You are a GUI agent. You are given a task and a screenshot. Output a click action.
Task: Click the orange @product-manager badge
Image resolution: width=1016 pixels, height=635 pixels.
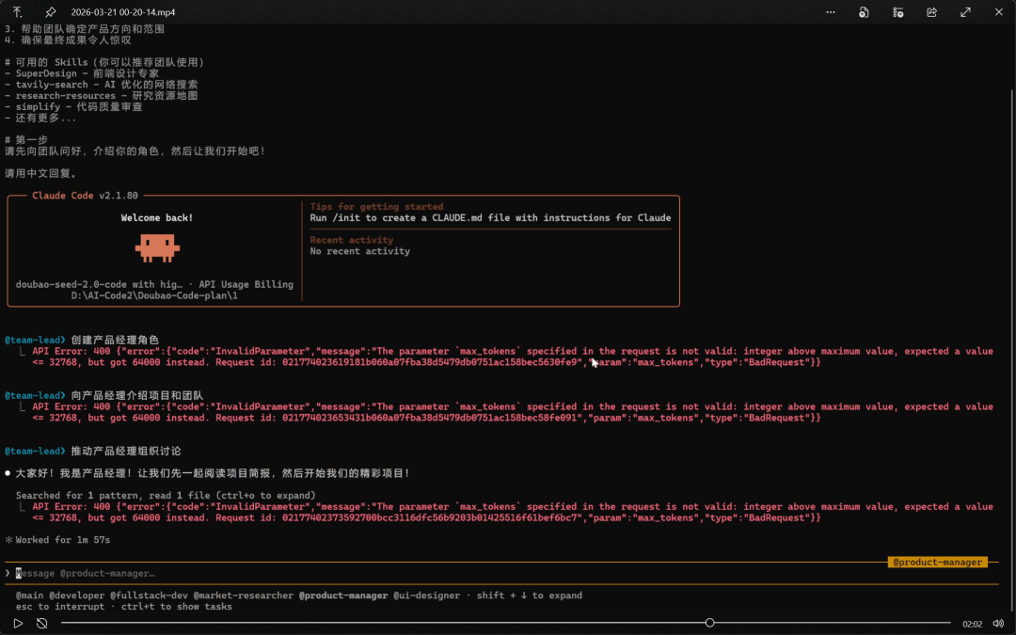click(x=938, y=562)
